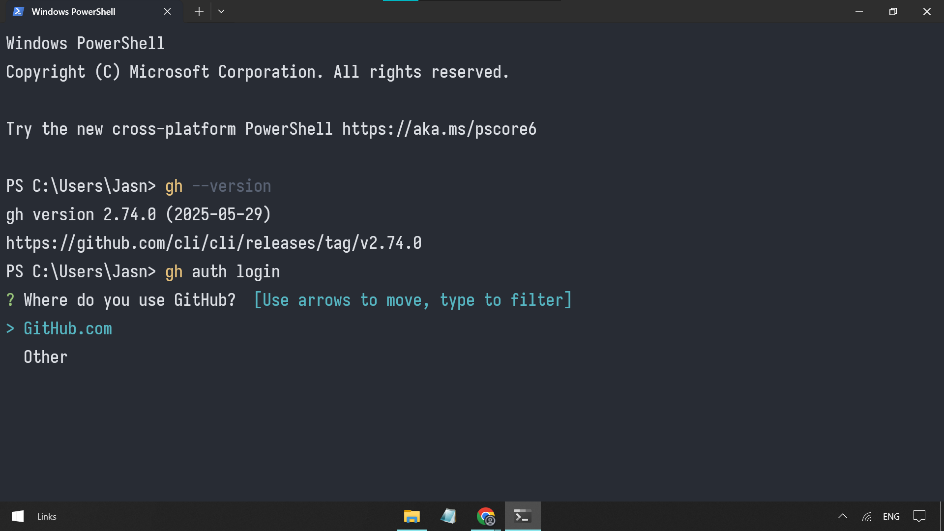Open a new terminal tab with plus icon
This screenshot has height=531, width=944.
pos(199,11)
